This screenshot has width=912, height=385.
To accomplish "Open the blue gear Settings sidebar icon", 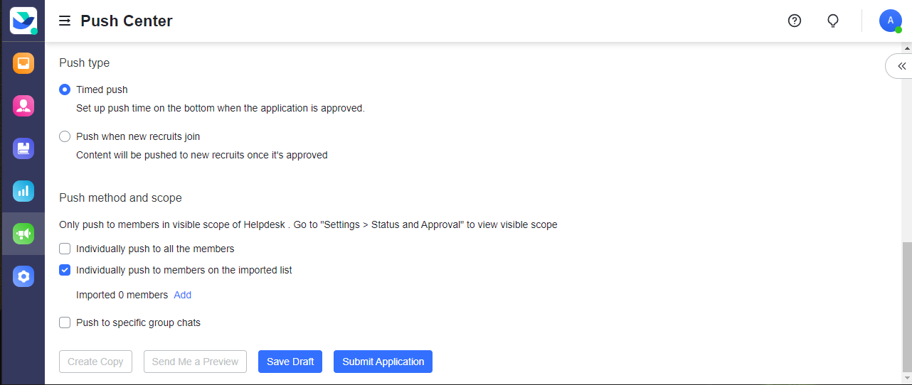I will point(23,276).
